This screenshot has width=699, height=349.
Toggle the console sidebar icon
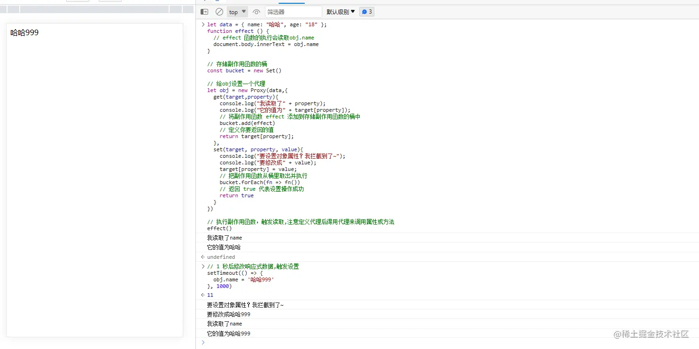coord(204,12)
